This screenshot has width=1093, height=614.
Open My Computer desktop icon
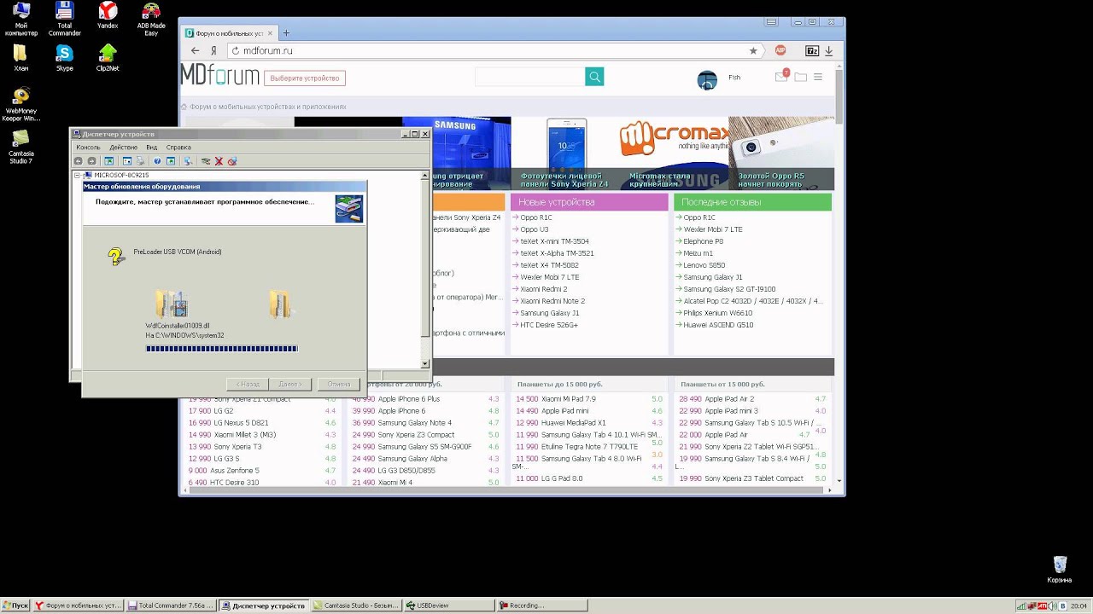(21, 19)
